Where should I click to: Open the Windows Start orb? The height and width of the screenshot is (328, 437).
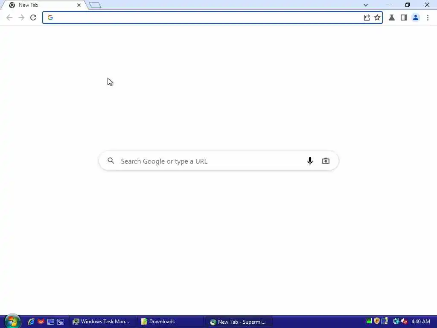tap(12, 321)
